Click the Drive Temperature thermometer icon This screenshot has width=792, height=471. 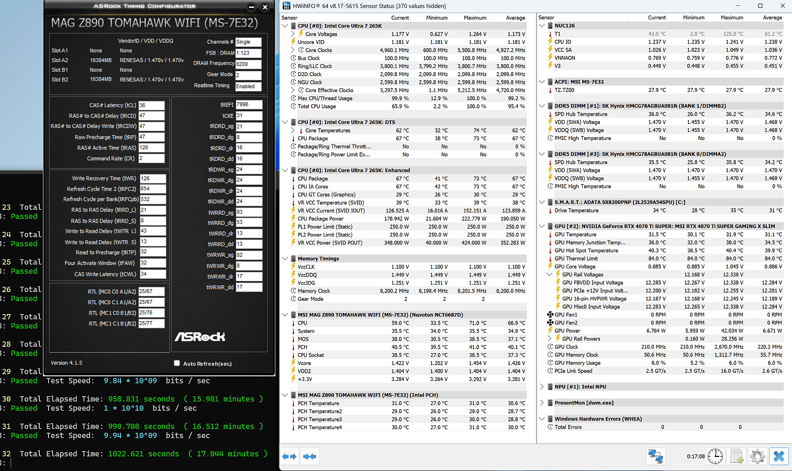(550, 210)
